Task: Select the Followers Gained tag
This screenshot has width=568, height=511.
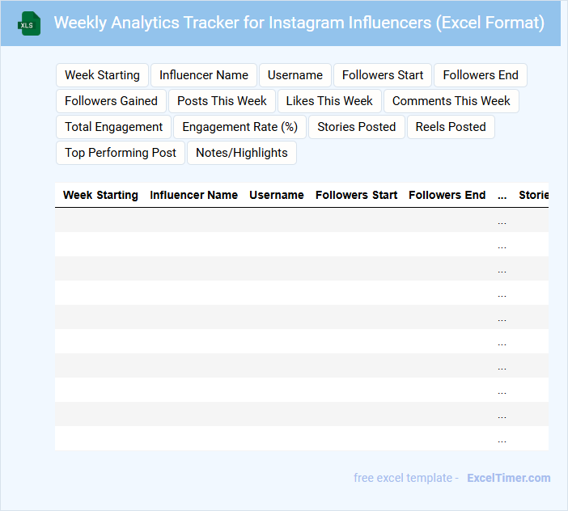Action: (x=112, y=101)
